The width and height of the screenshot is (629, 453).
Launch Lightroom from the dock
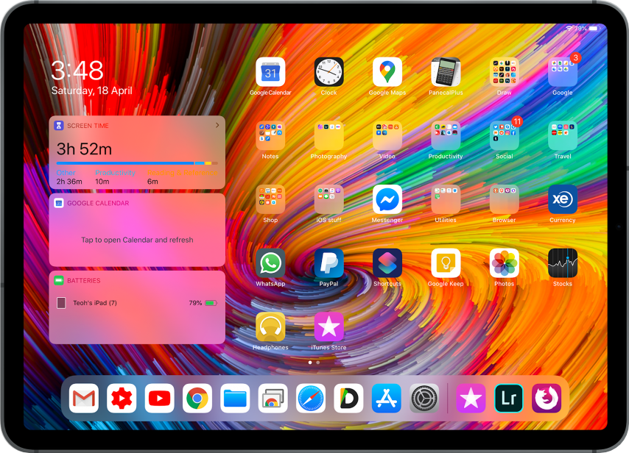[x=509, y=399]
